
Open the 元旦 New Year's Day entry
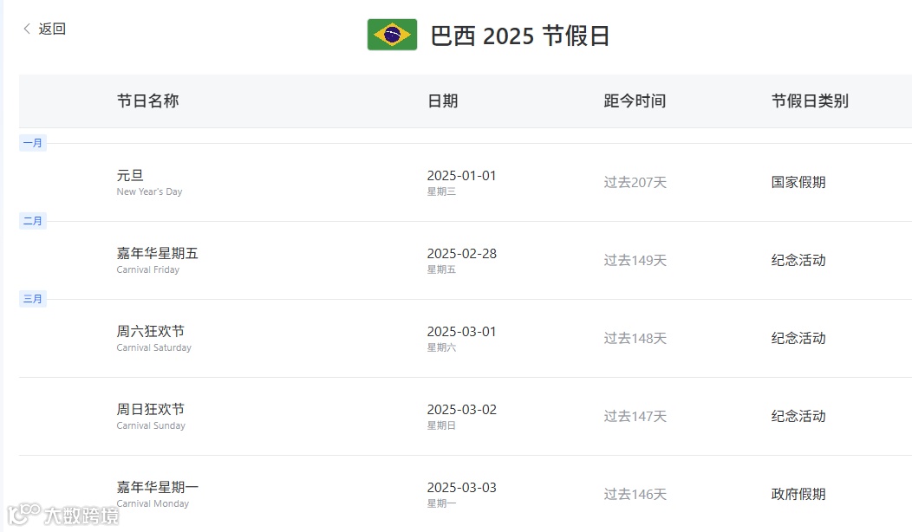[130, 176]
